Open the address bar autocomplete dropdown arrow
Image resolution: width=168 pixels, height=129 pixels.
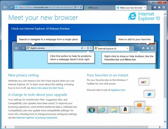(78, 7)
